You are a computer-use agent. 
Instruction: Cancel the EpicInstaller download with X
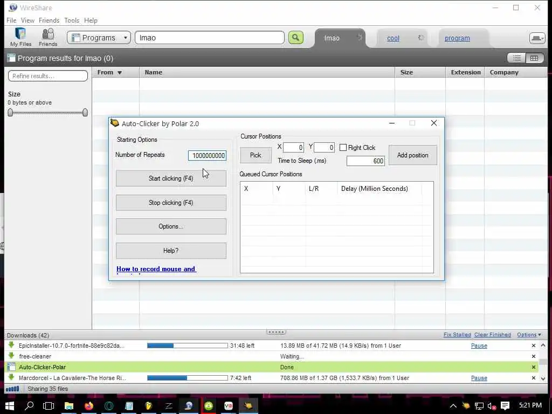[x=533, y=346]
